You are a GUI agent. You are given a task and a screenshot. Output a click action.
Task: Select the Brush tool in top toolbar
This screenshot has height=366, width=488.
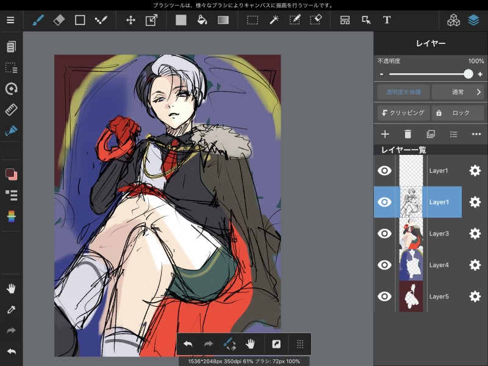click(x=38, y=20)
